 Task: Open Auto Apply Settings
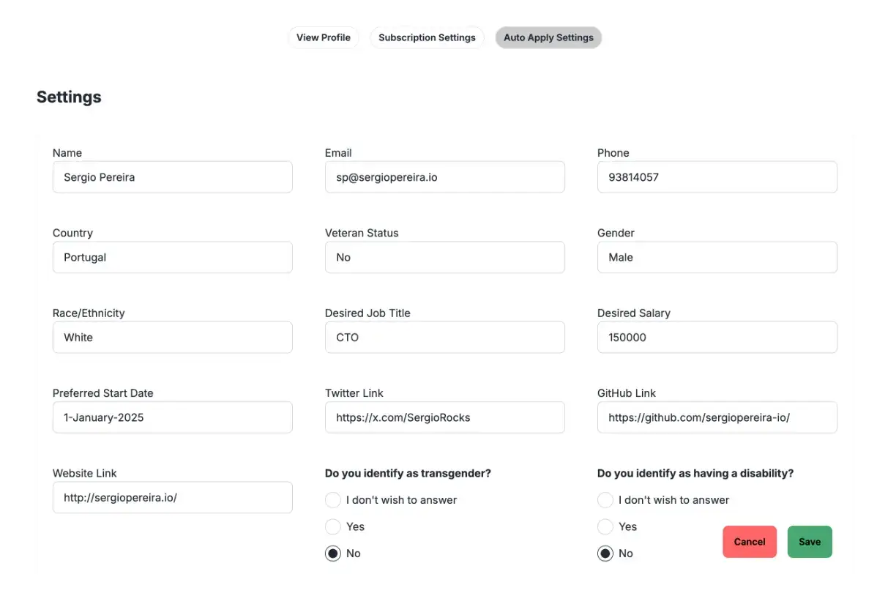pyautogui.click(x=548, y=37)
